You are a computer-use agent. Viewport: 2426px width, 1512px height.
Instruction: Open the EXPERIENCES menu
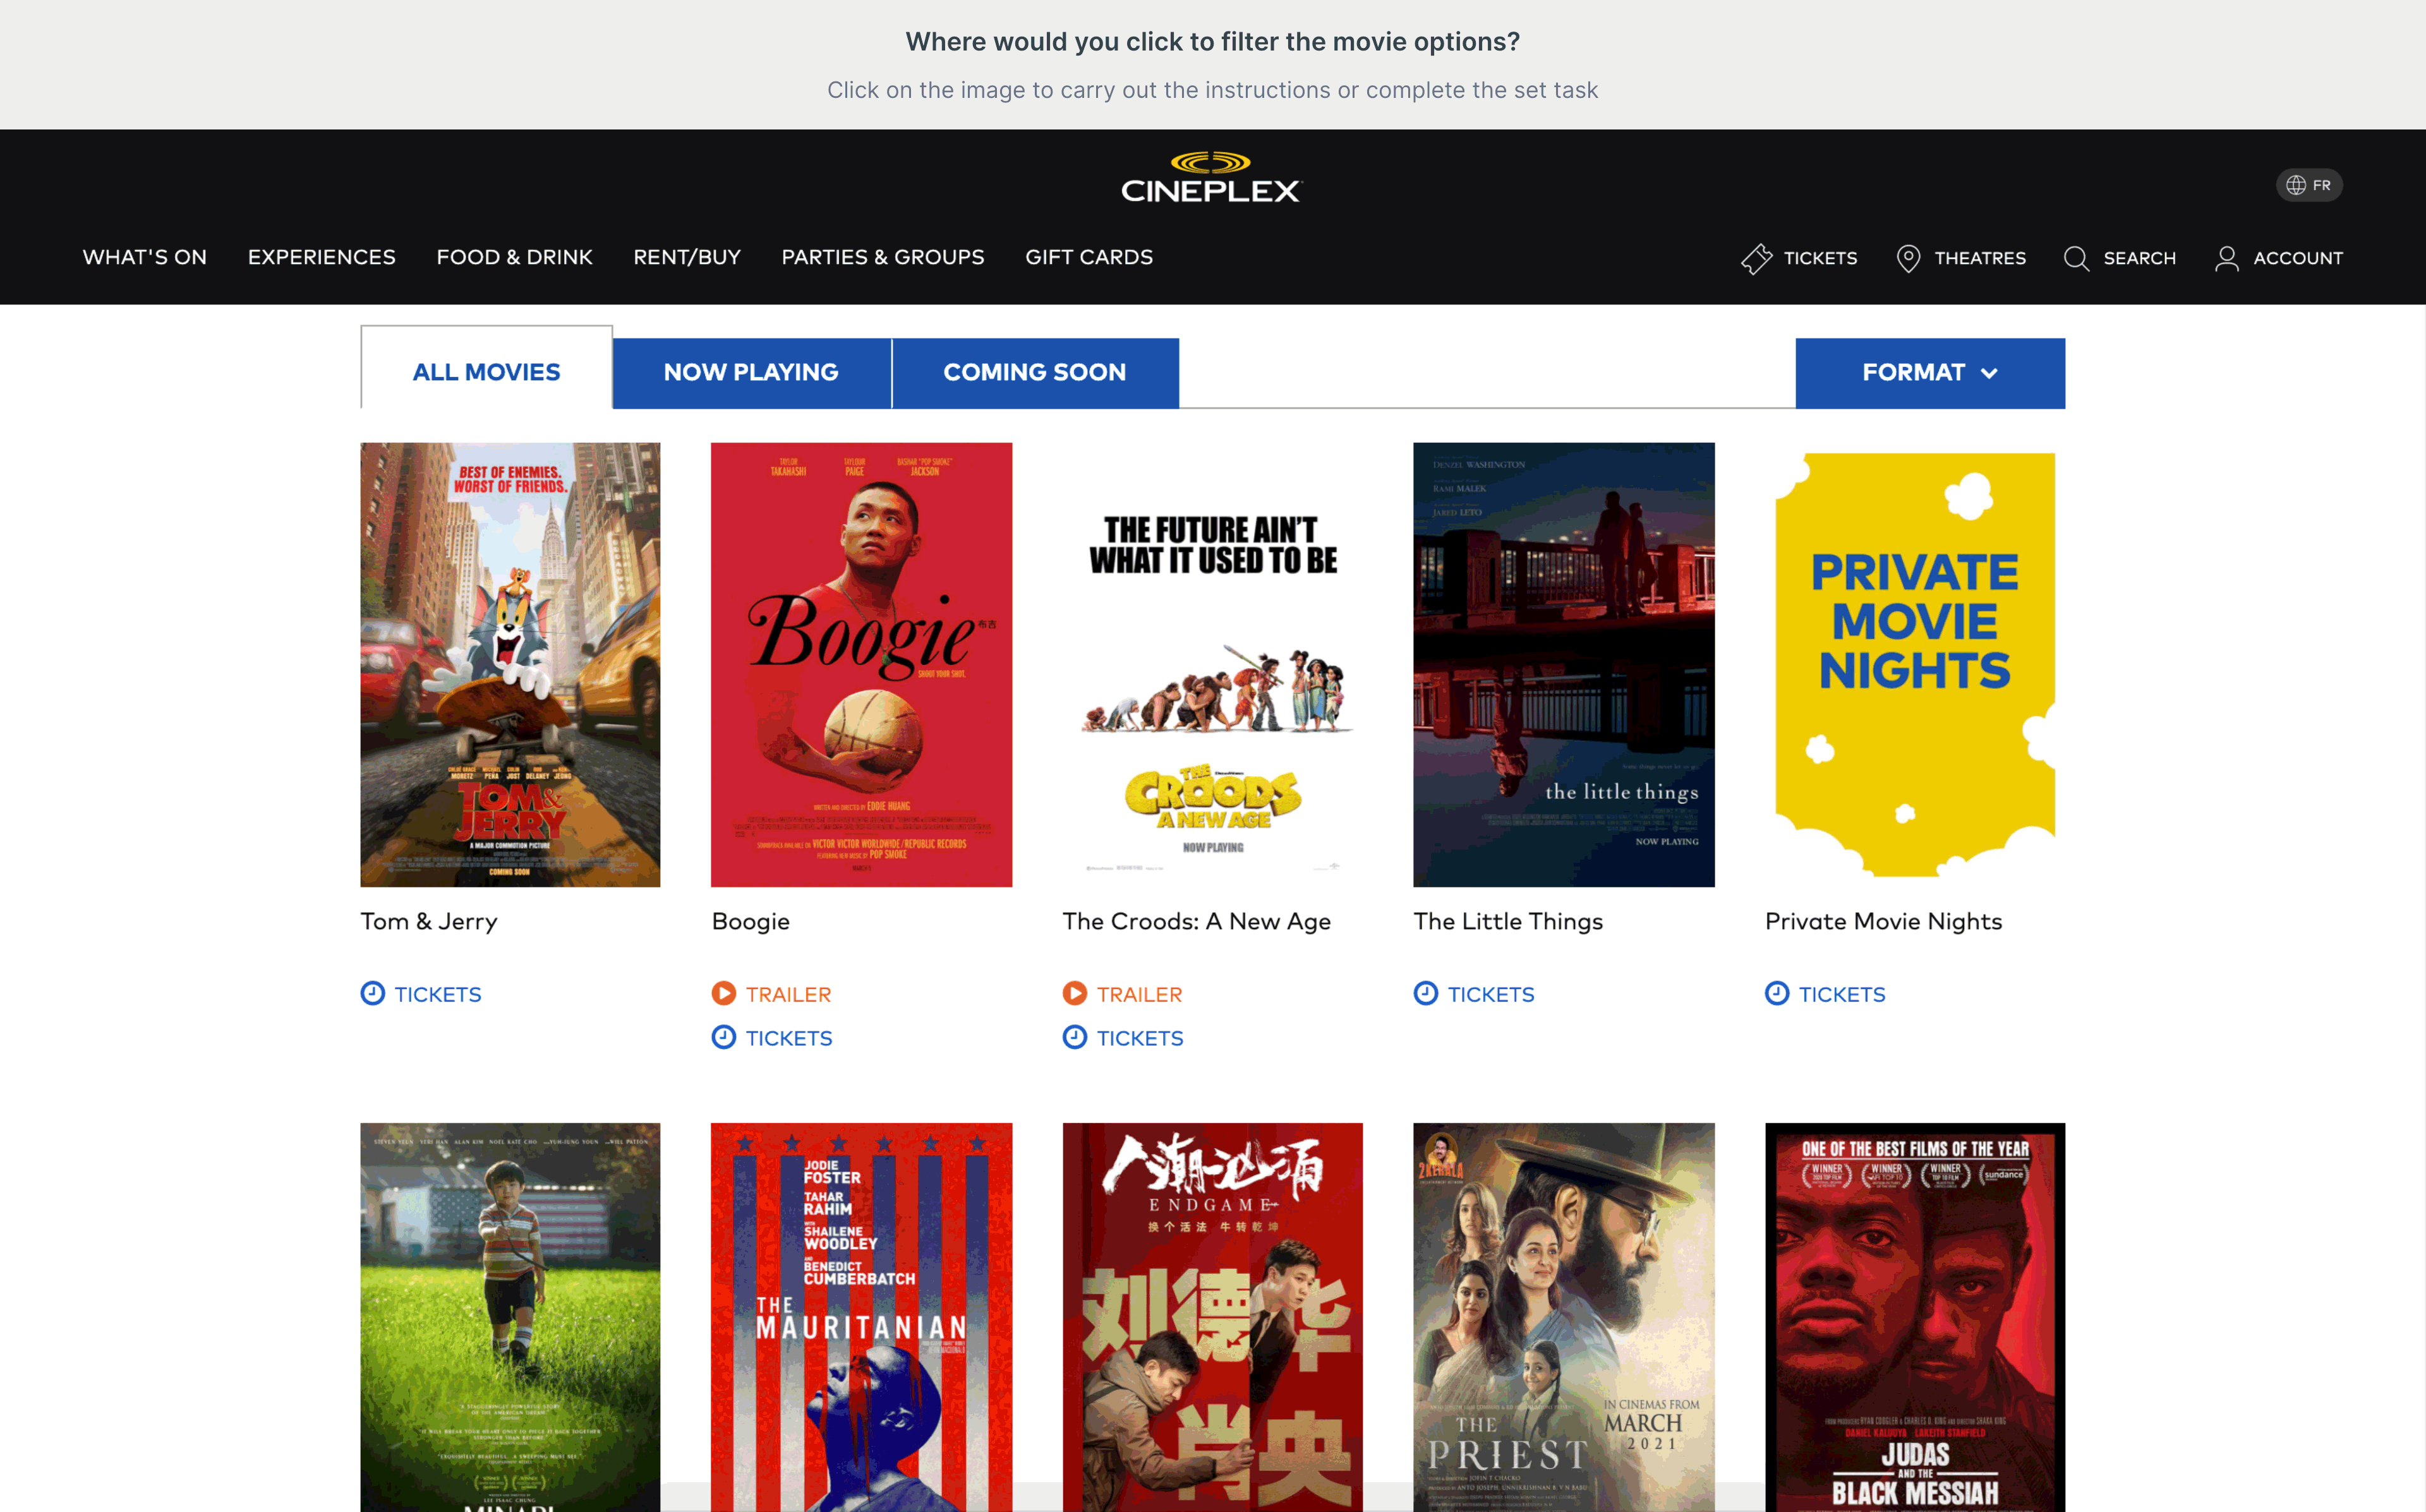tap(321, 257)
